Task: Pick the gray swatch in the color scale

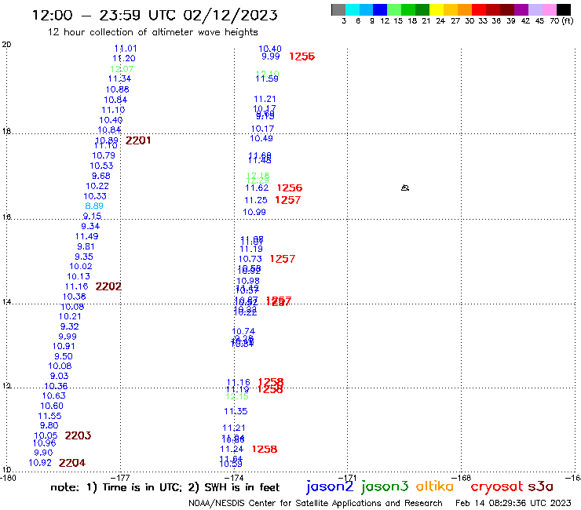Action: 338,9
